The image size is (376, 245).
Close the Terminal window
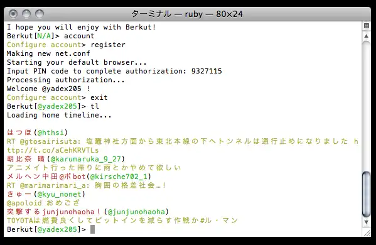(x=13, y=14)
